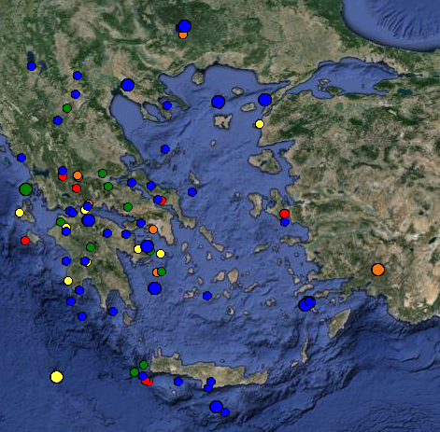Screen dimensions: 440x432
Task: Select the red marker near Samos island
Action: 284,214
